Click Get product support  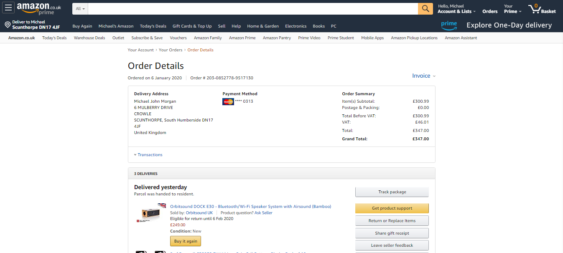point(392,208)
